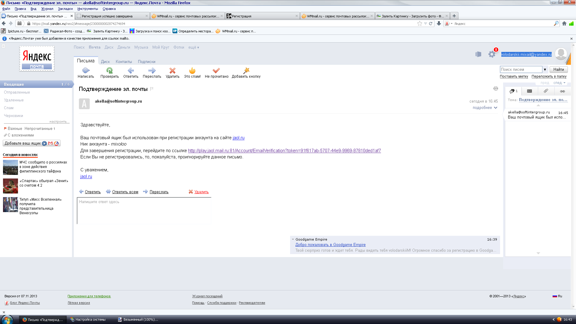Click into Напишите ответ здесь reply box
This screenshot has height=324, width=576.
click(144, 211)
